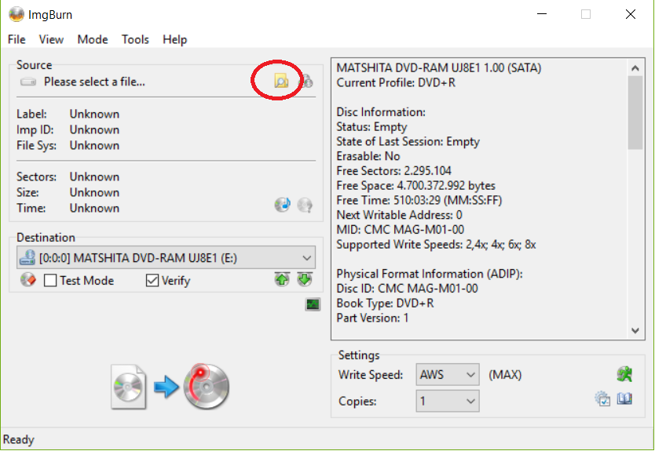Screen dimensions: 655x451
Task: Enable the Test Mode checkbox
Action: (50, 280)
